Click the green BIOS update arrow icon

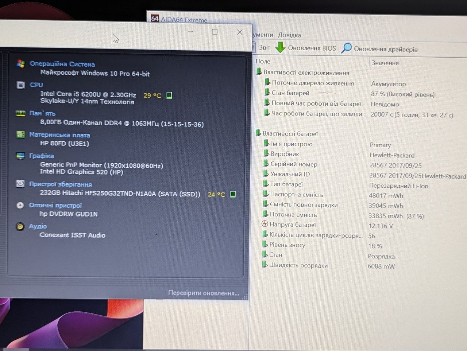280,47
